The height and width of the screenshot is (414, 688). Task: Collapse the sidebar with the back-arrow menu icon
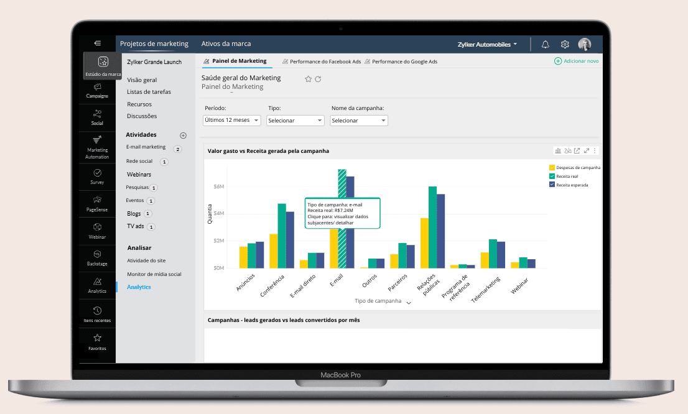click(x=98, y=43)
